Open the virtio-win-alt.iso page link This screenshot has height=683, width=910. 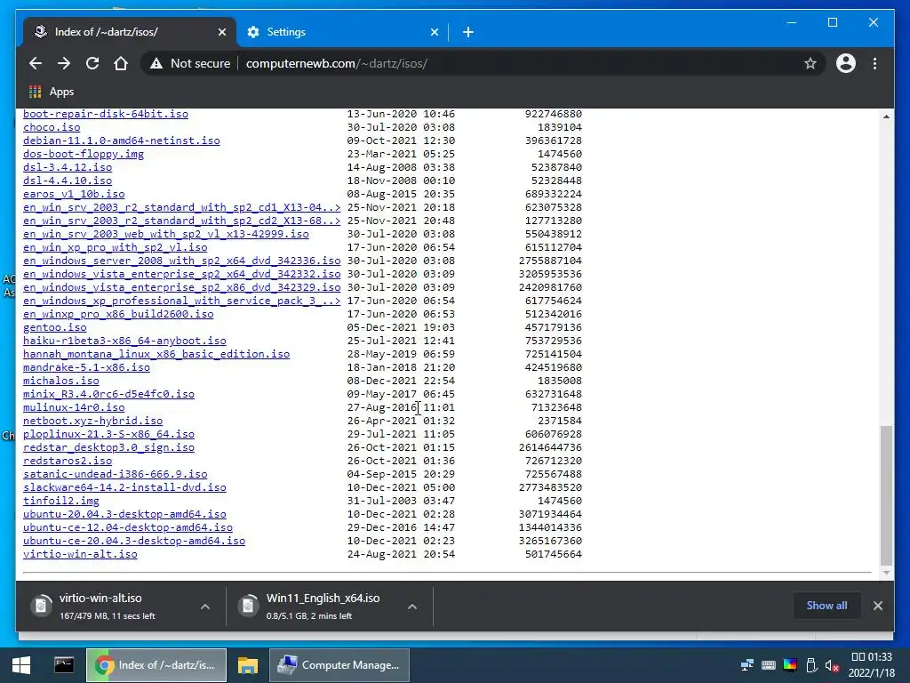coord(80,555)
